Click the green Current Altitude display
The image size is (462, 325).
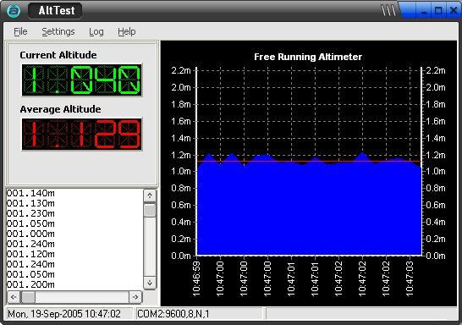pos(82,80)
